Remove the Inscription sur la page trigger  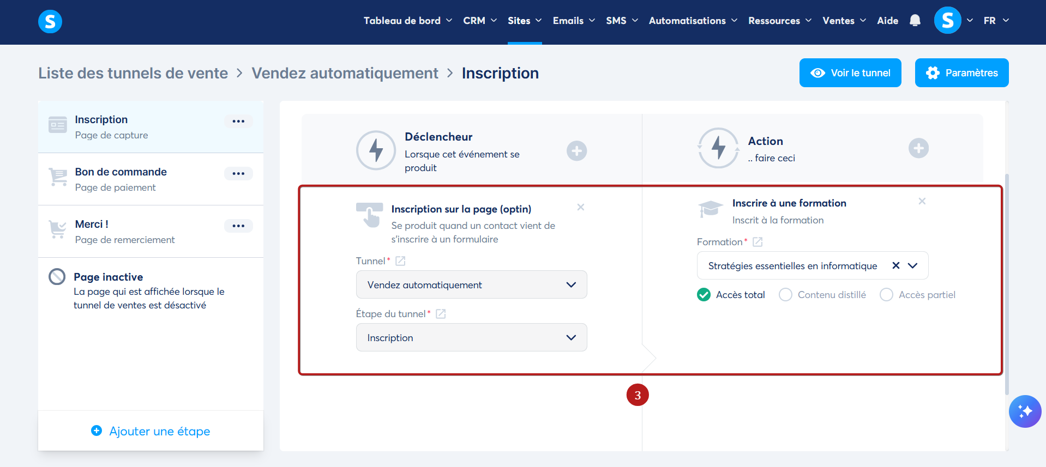click(x=581, y=207)
